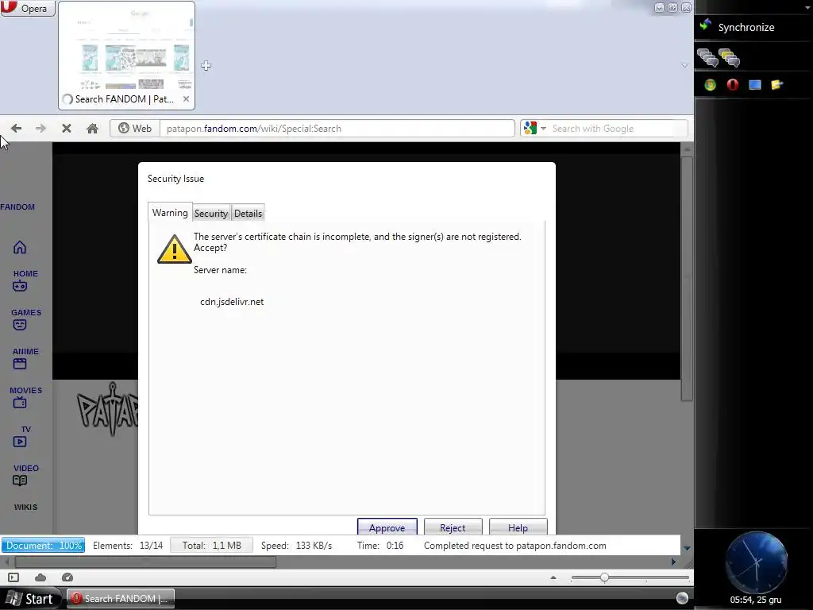Click the 05:54 date text
Viewport: 813px width, 610px height.
pyautogui.click(x=756, y=600)
